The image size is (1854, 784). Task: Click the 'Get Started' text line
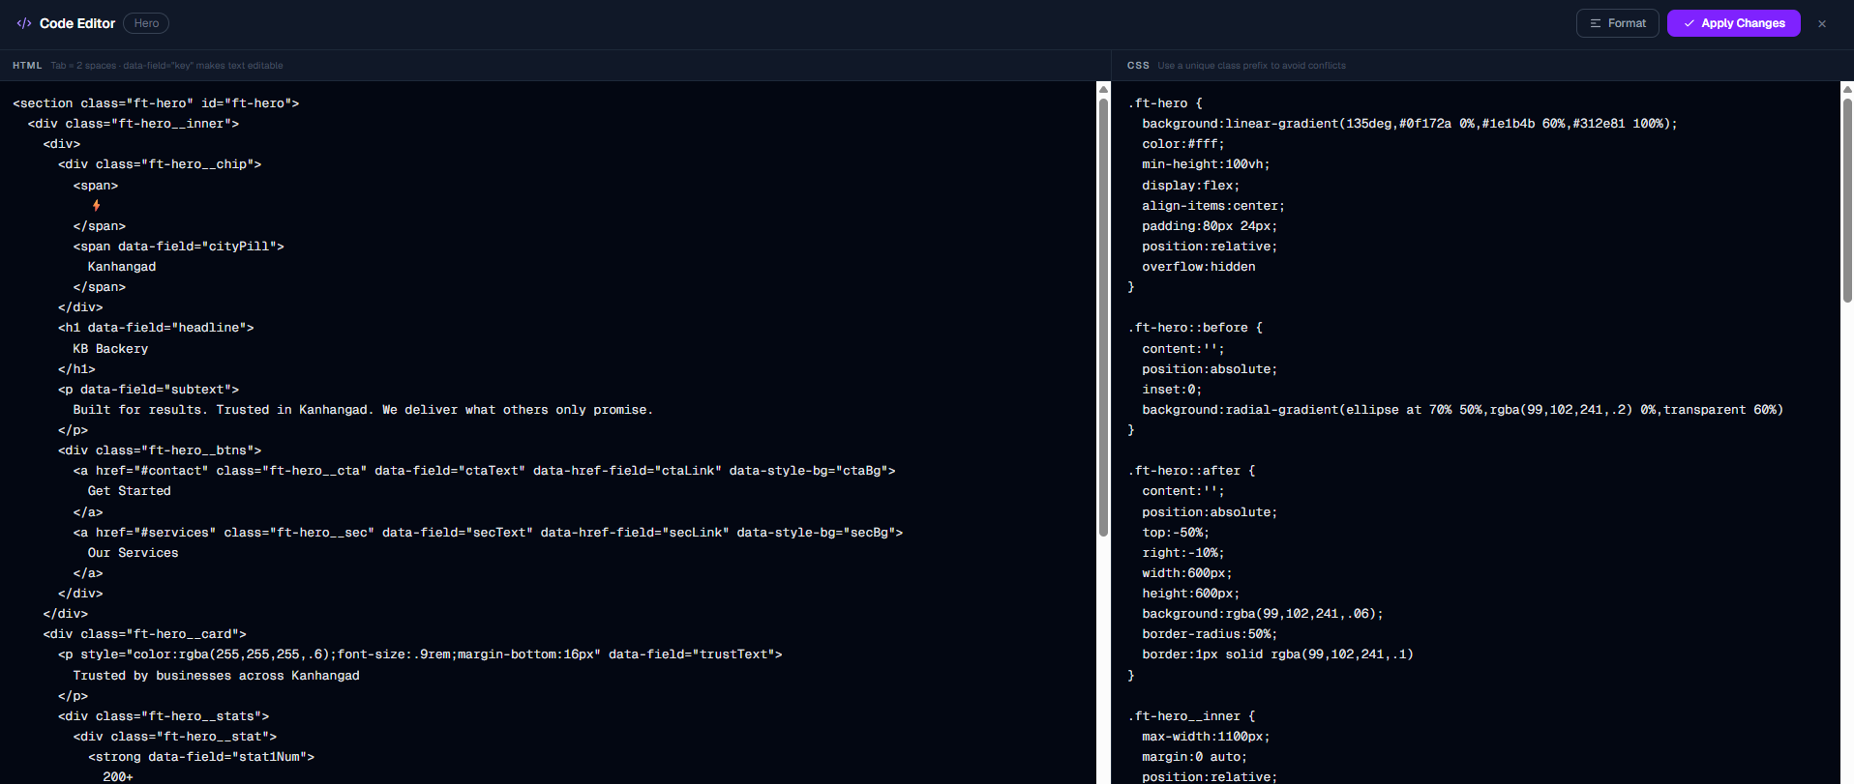pyautogui.click(x=130, y=491)
